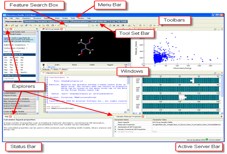Viewport: 227px width, 154px height.
Task: Open the Build Action Create/Grow dropdown
Action: 28,45
